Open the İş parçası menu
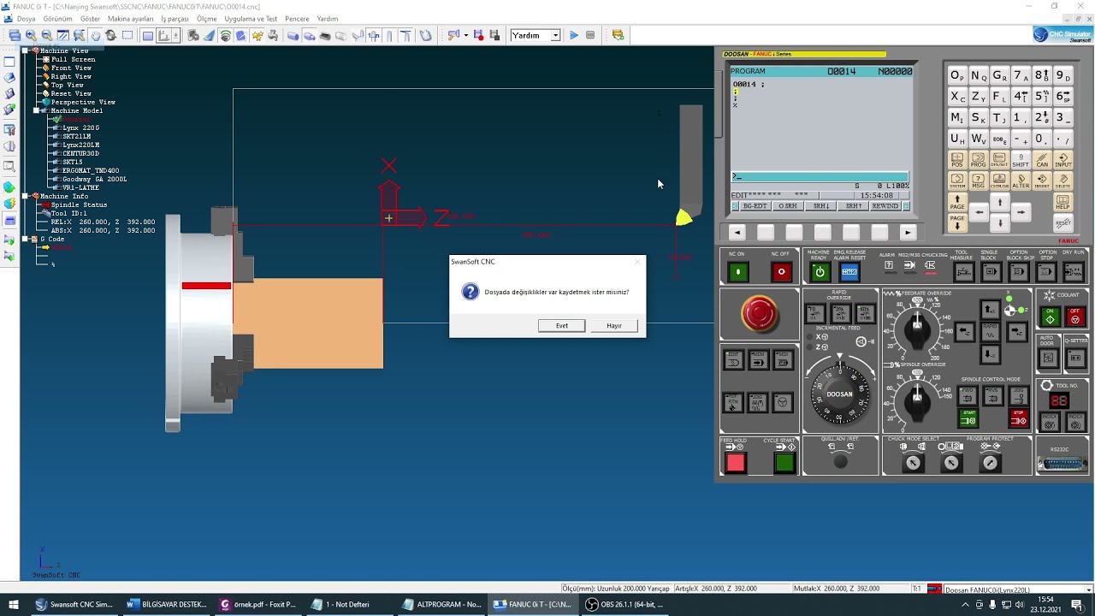Image resolution: width=1095 pixels, height=616 pixels. click(x=175, y=19)
